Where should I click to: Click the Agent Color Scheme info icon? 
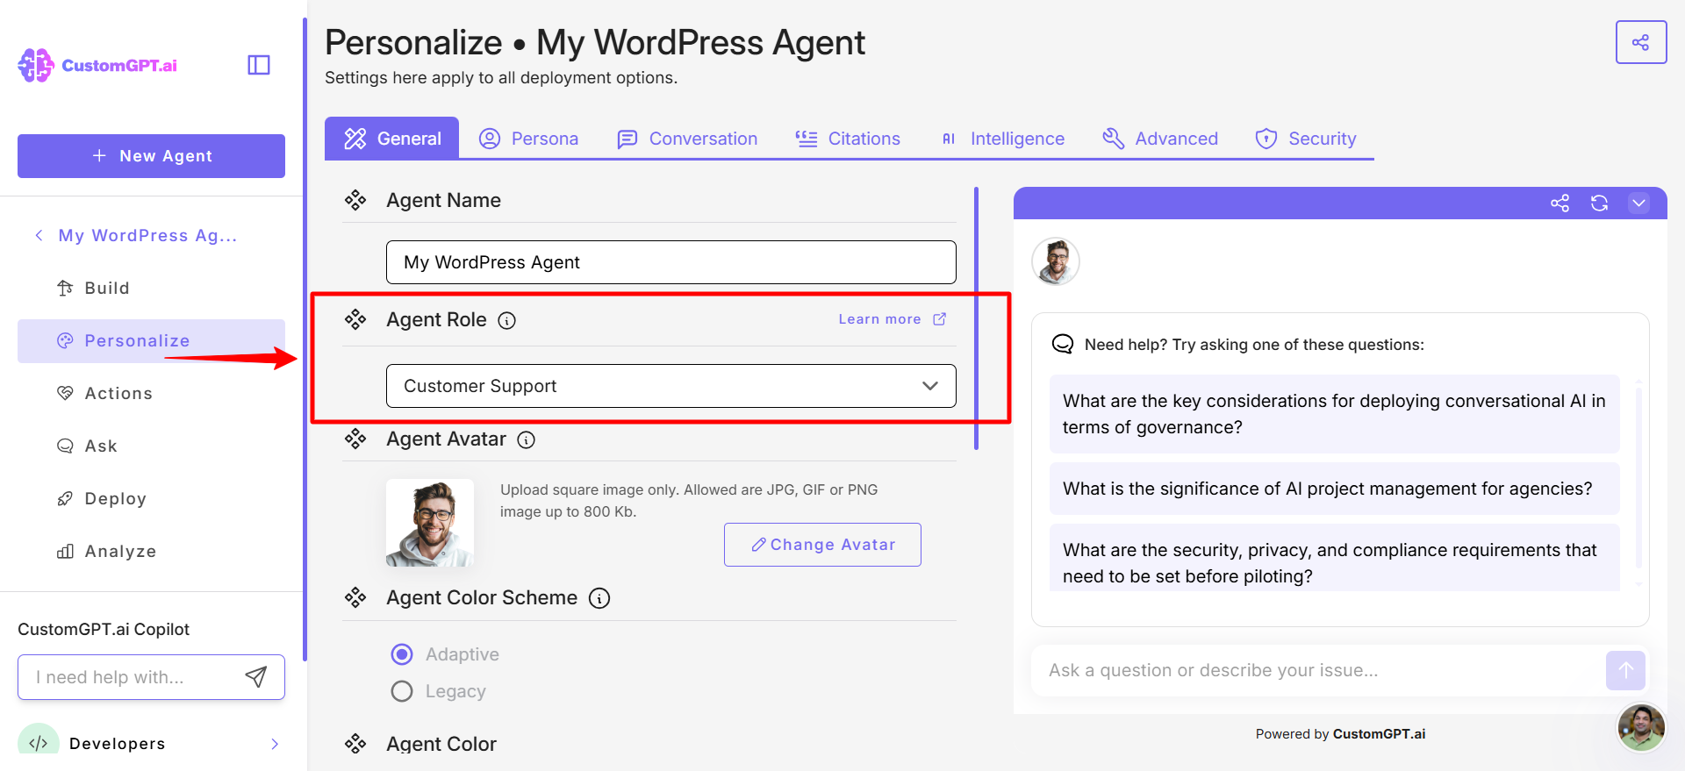click(599, 598)
